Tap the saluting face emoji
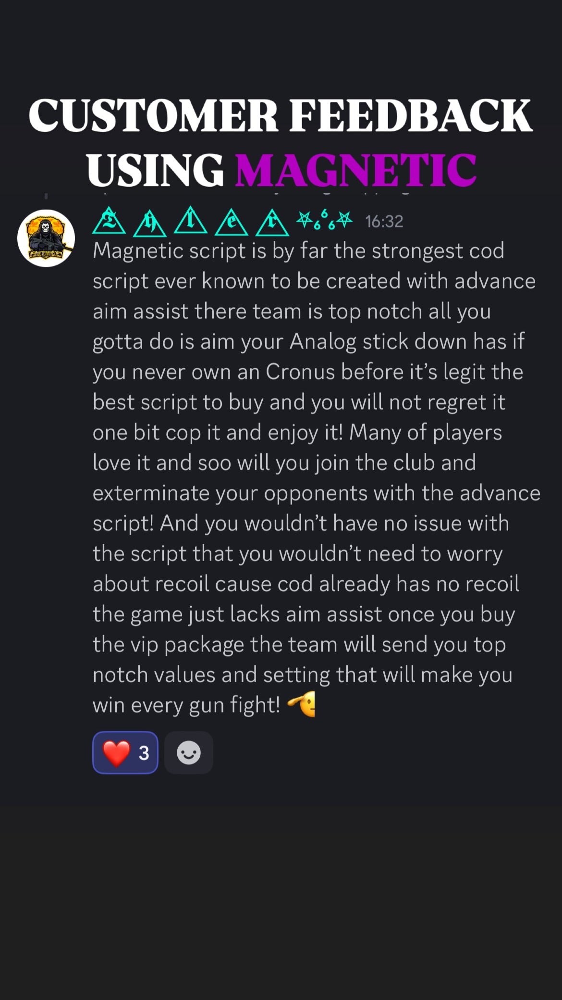The width and height of the screenshot is (562, 1000). tap(301, 704)
